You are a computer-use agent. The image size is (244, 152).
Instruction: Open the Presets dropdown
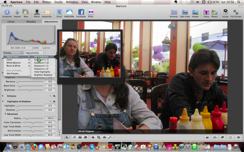coord(13,53)
